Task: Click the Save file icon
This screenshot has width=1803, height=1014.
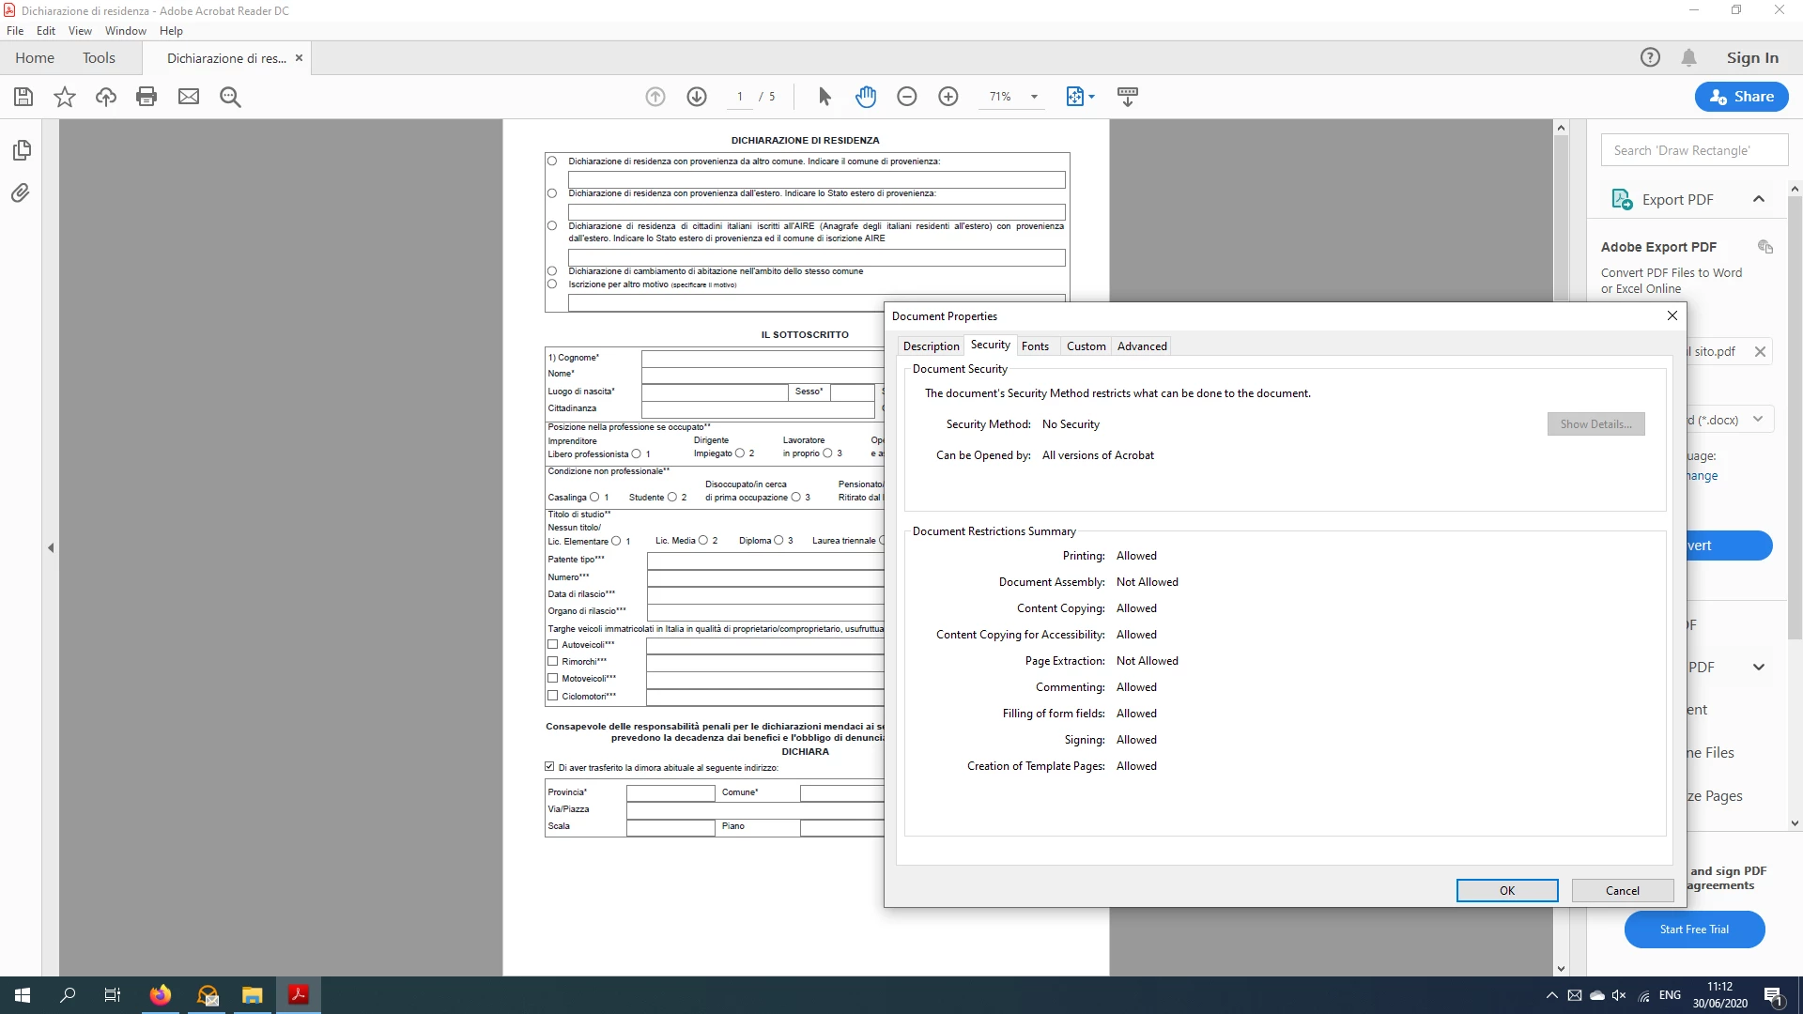Action: tap(23, 97)
